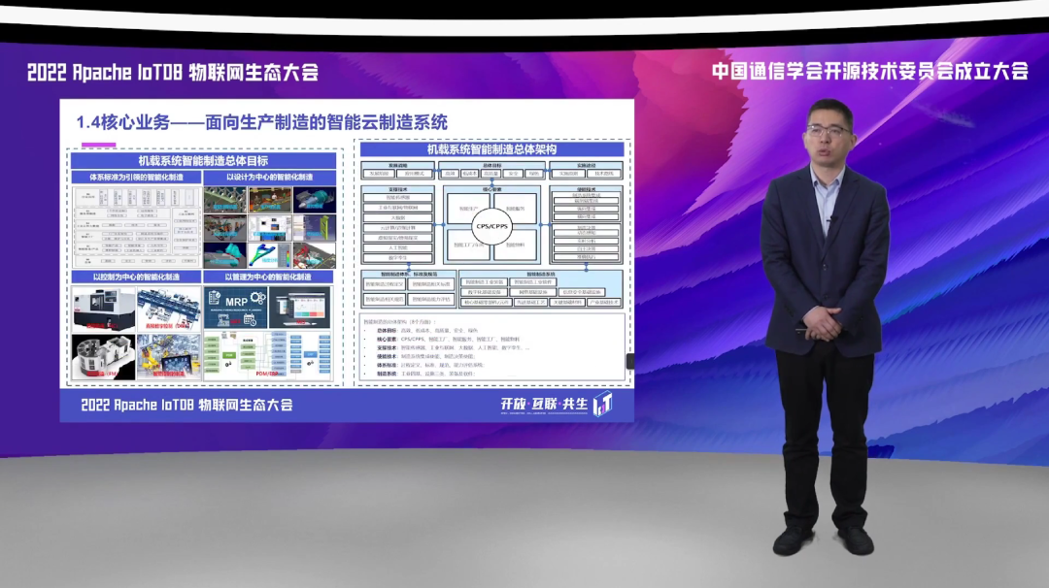Click the '2022 Apache IoTDB 物联网生态大会' top banner title
The image size is (1049, 588).
(173, 72)
